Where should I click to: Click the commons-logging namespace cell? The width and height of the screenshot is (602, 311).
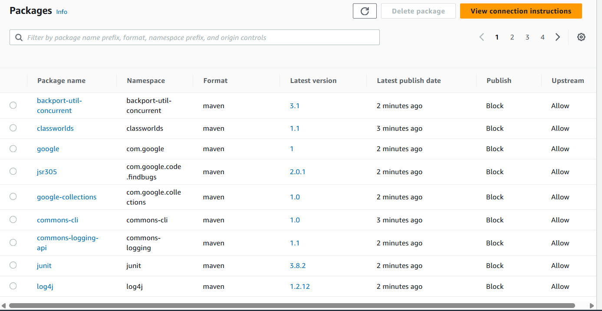(144, 243)
